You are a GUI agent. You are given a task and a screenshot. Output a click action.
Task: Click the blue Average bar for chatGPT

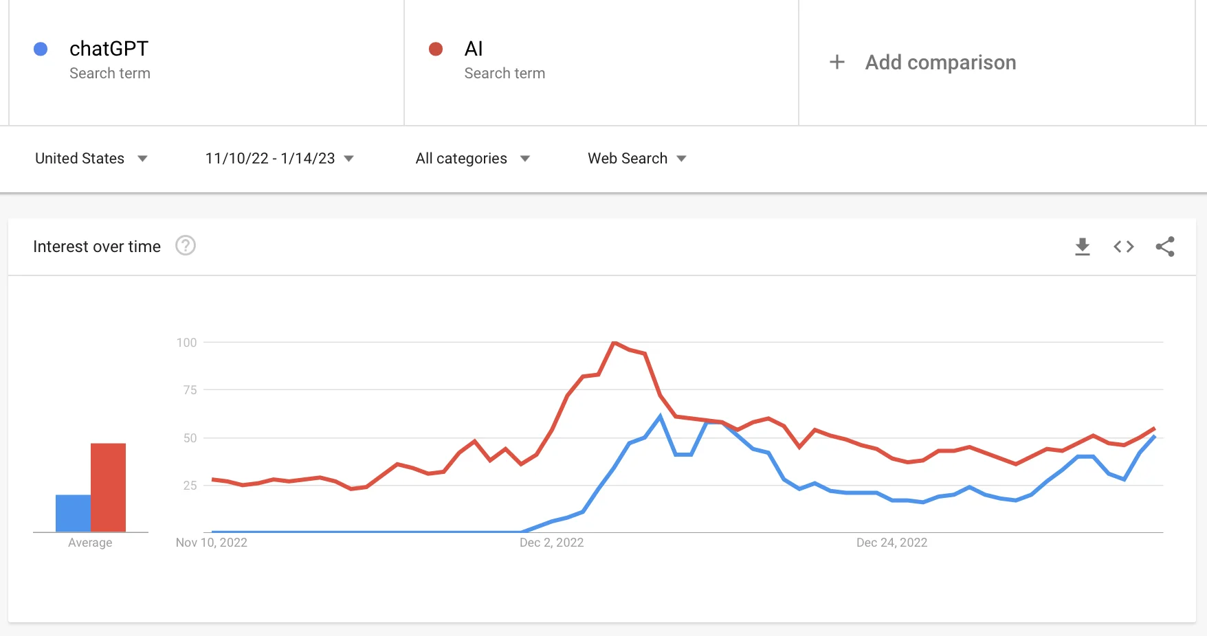[x=73, y=513]
